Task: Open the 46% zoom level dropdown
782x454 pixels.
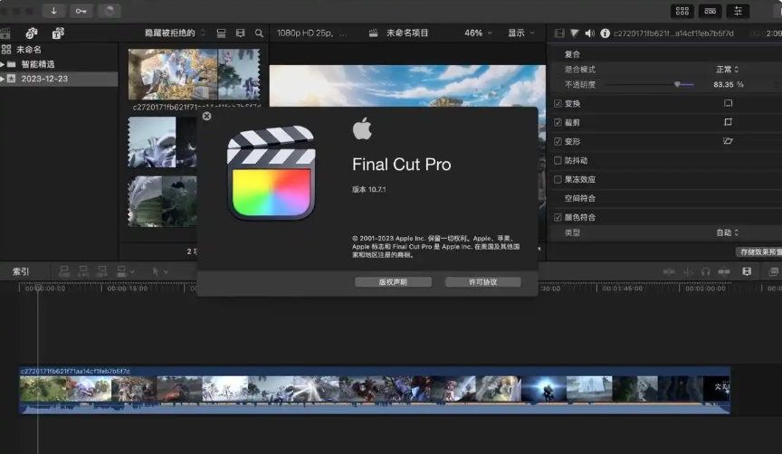Action: click(478, 33)
